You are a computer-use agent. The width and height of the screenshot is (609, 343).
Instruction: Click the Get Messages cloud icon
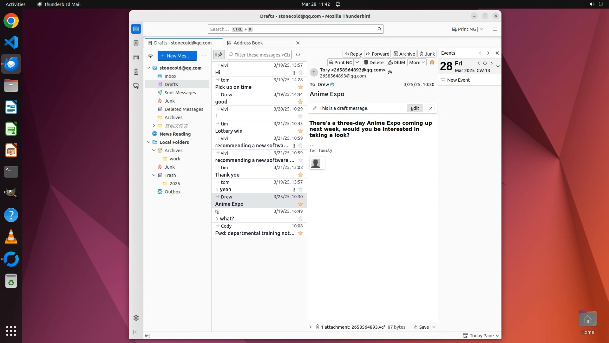150,56
